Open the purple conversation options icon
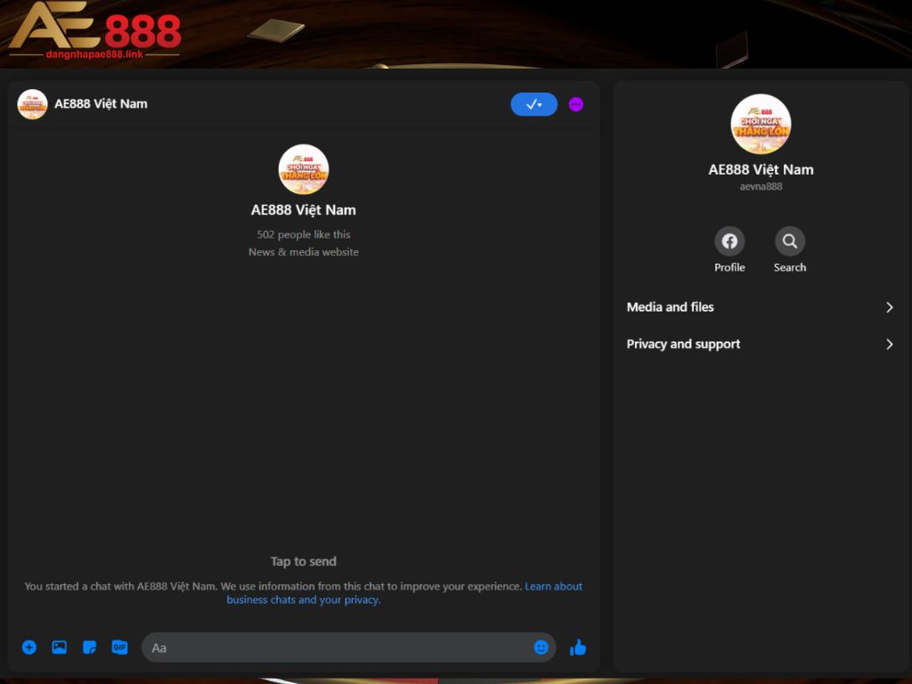This screenshot has height=684, width=912. click(x=576, y=104)
